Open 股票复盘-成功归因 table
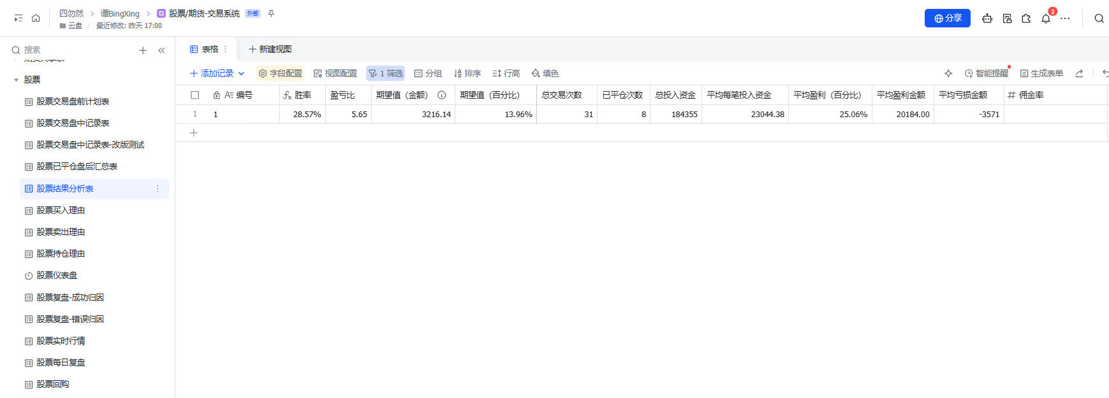This screenshot has width=1109, height=398. 70,297
